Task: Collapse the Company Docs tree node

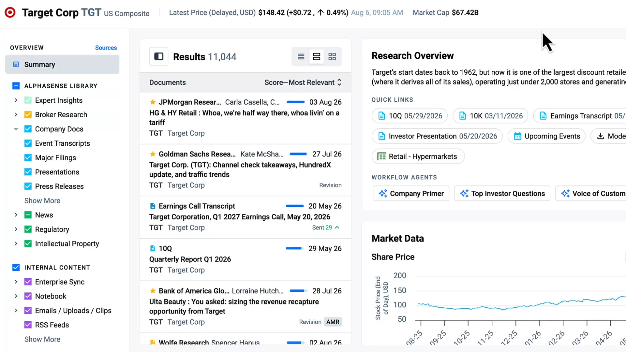Action: coord(16,129)
